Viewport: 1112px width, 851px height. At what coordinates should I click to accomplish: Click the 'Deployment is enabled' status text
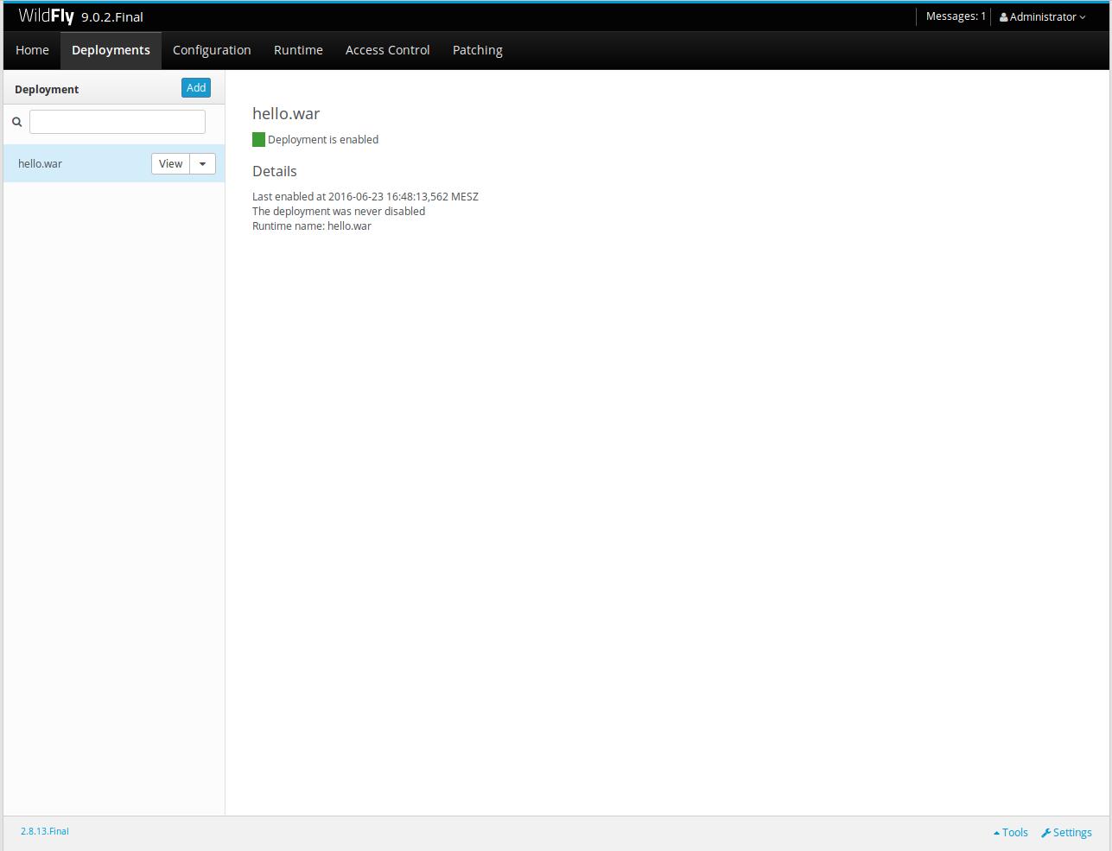(323, 139)
